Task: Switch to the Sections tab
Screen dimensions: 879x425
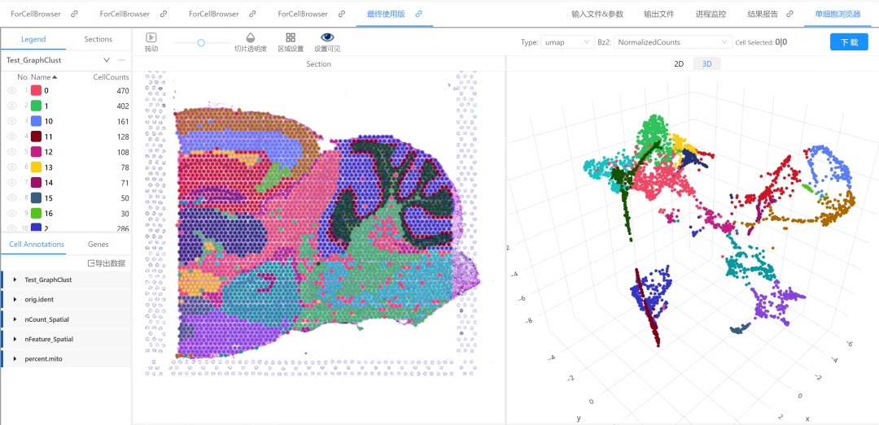Action: (x=98, y=39)
